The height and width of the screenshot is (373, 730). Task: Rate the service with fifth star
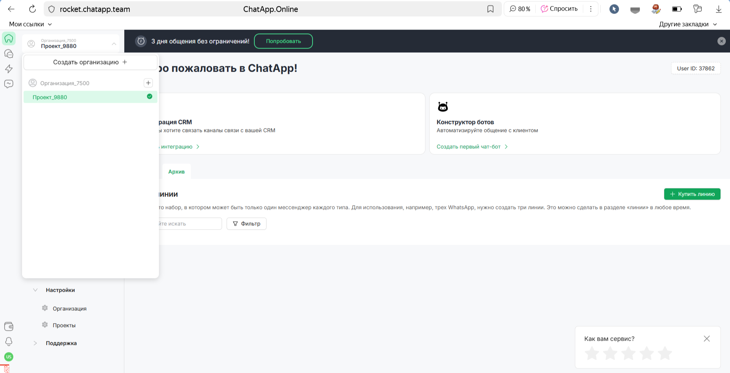point(665,353)
